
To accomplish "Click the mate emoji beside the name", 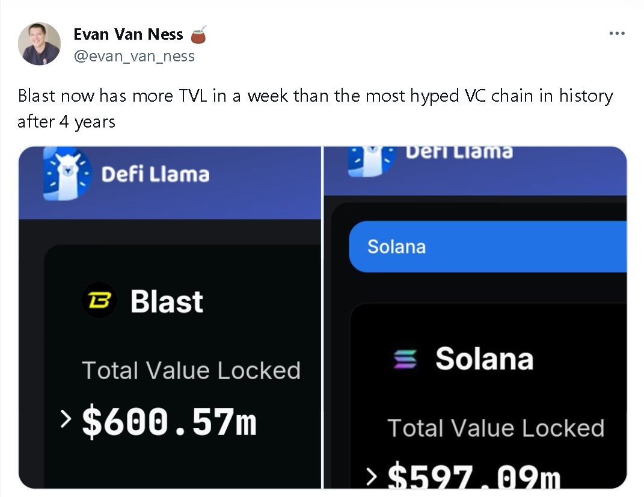I will [198, 35].
